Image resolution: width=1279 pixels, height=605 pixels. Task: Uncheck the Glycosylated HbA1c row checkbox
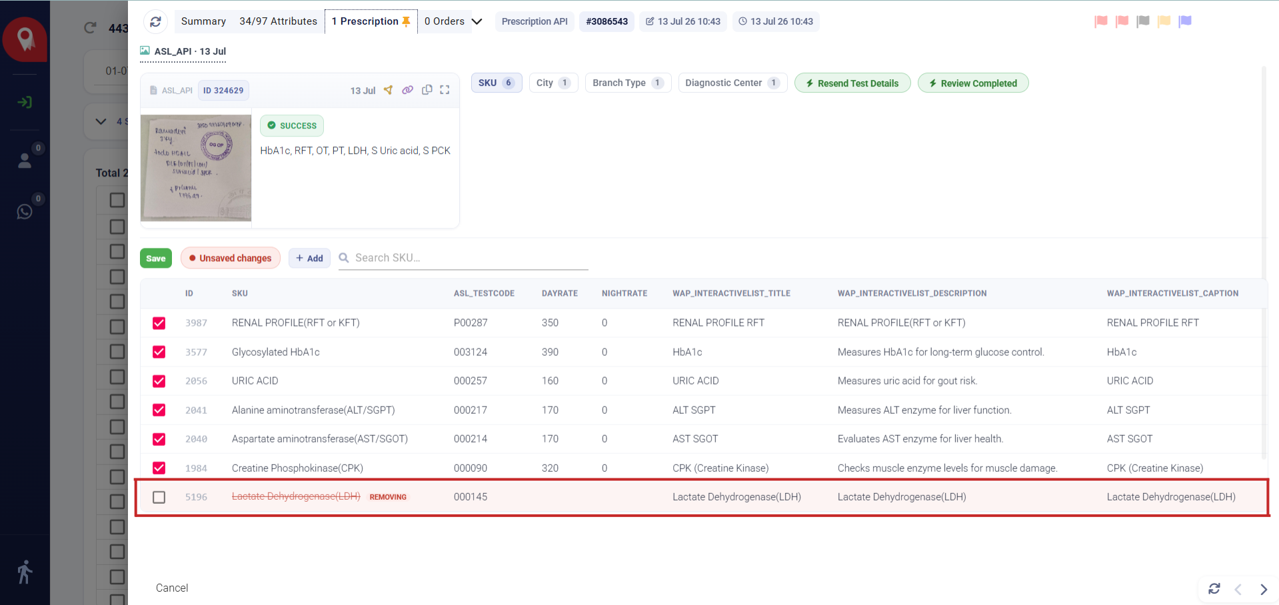pos(159,352)
